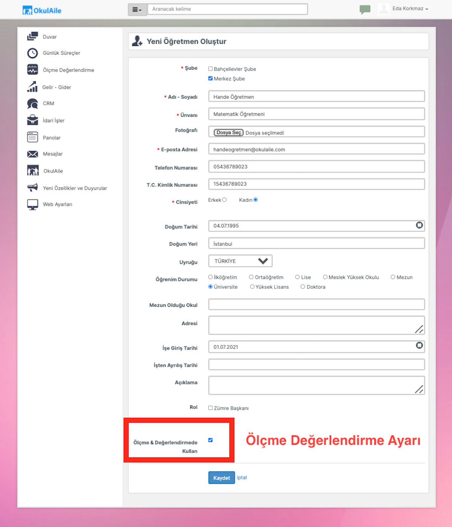Select Meslek Yüksek Okulu option
This screenshot has height=527, width=452.
[x=325, y=277]
